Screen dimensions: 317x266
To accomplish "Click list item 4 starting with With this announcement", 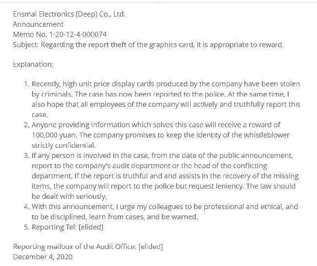I will (166, 207).
